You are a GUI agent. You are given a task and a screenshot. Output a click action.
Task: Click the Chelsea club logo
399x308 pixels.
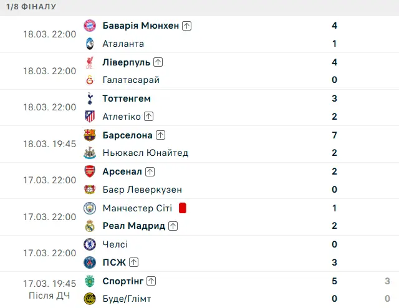tap(90, 244)
